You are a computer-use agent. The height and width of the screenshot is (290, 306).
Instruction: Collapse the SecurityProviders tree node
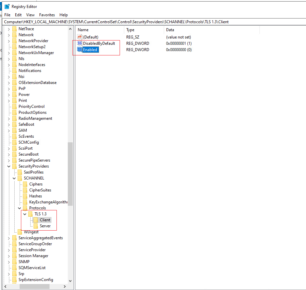click(9, 166)
